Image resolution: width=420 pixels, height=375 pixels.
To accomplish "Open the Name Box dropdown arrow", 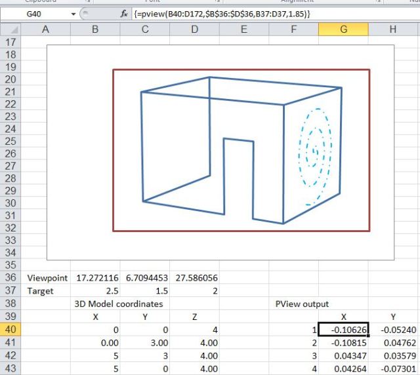I will (x=72, y=13).
